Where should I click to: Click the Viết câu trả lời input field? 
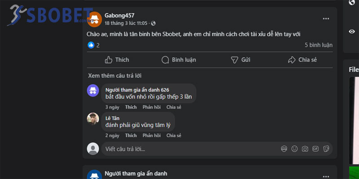click(179, 149)
